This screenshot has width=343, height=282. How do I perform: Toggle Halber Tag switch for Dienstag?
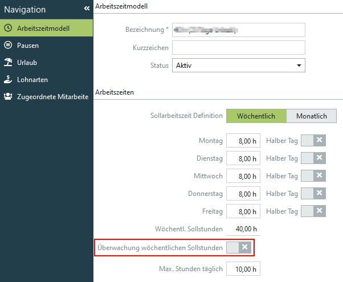tap(313, 158)
